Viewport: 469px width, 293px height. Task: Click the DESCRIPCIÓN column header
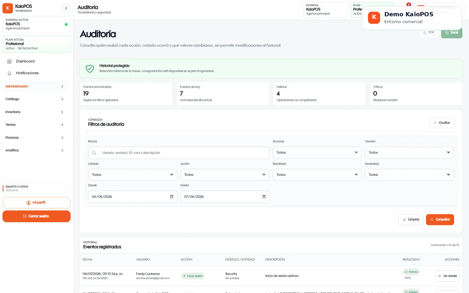[x=275, y=259]
